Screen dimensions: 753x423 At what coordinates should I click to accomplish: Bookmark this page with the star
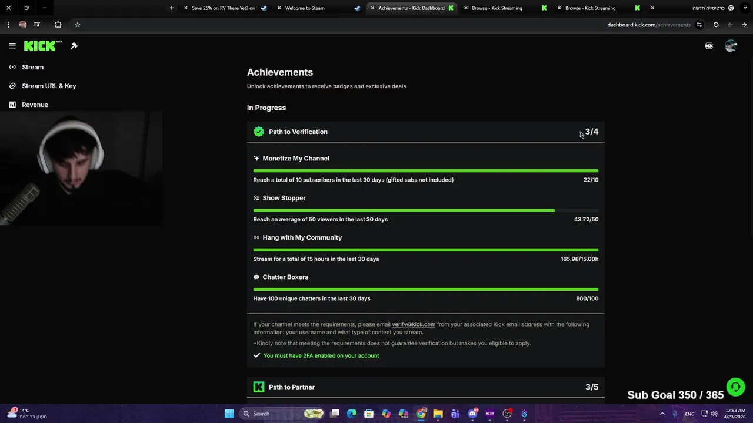pos(77,25)
